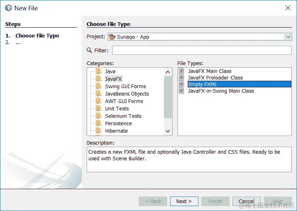Click the JavaFX-in-Swing Main Class file icon
The width and height of the screenshot is (297, 211).
[x=182, y=91]
